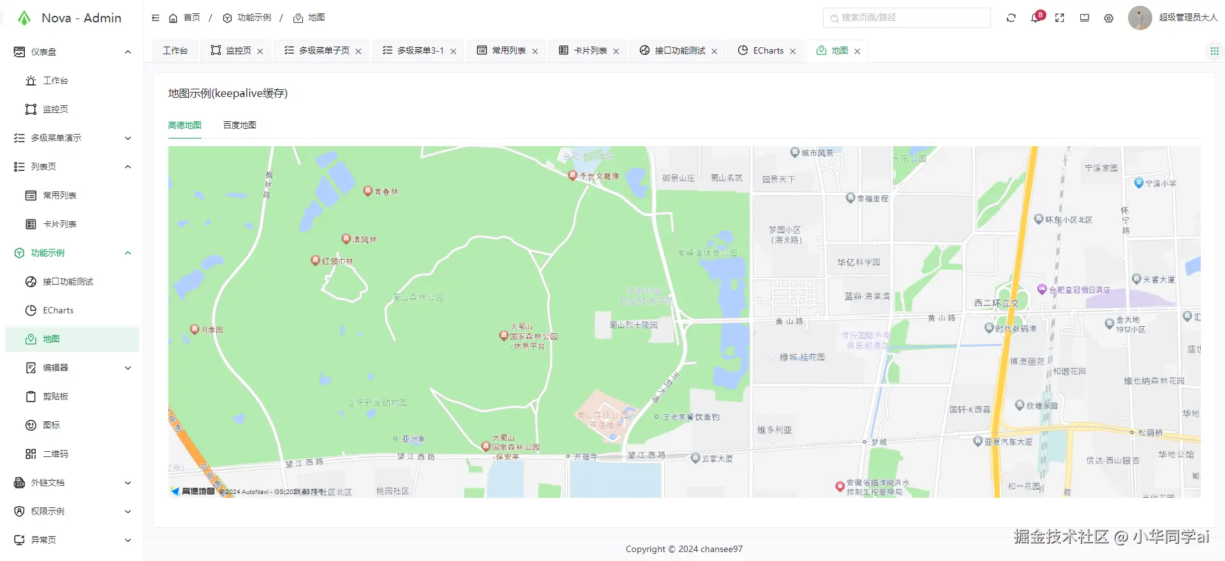This screenshot has height=561, width=1225.
Task: Click the 清风林 map marker
Action: 346,238
